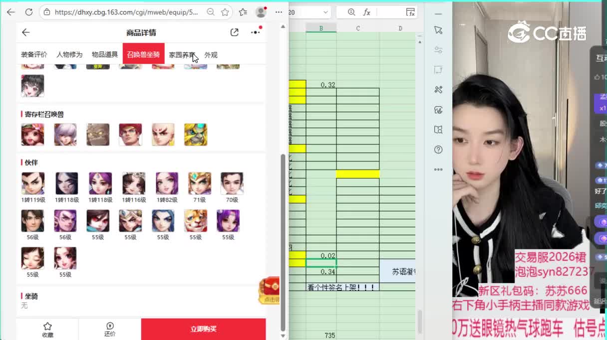Select column D header
The image size is (607, 340).
pyautogui.click(x=400, y=28)
